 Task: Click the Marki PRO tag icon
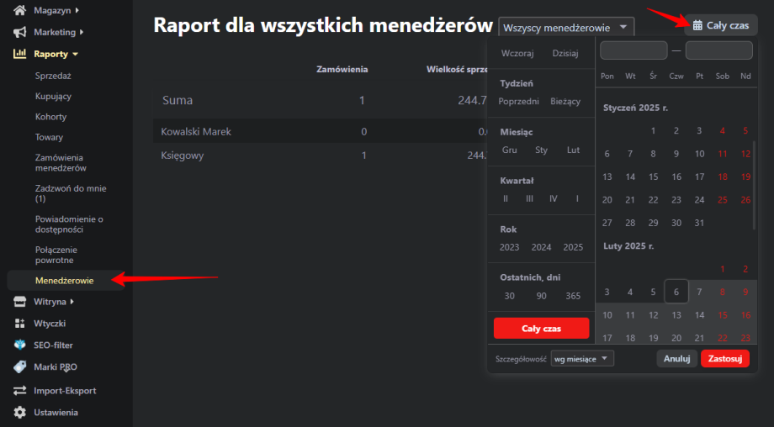click(x=19, y=367)
